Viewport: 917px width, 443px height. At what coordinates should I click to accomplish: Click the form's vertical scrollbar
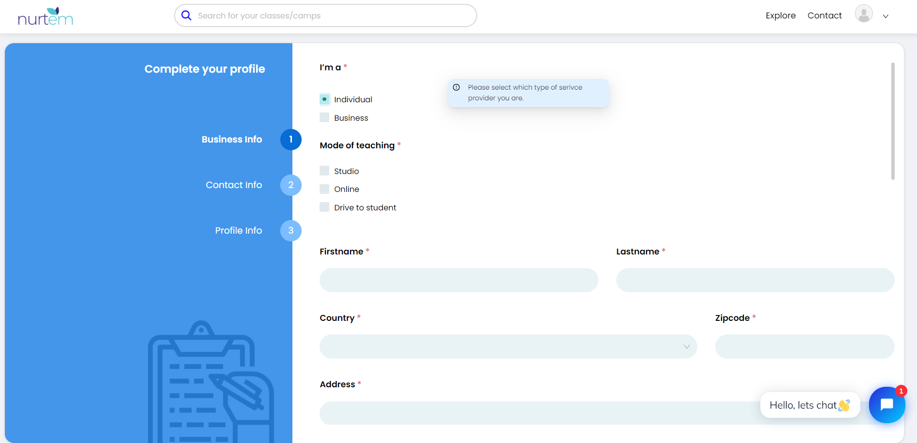point(893,121)
